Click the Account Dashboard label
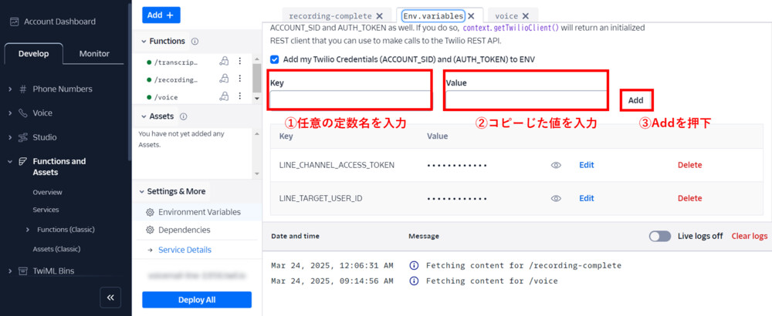 59,22
